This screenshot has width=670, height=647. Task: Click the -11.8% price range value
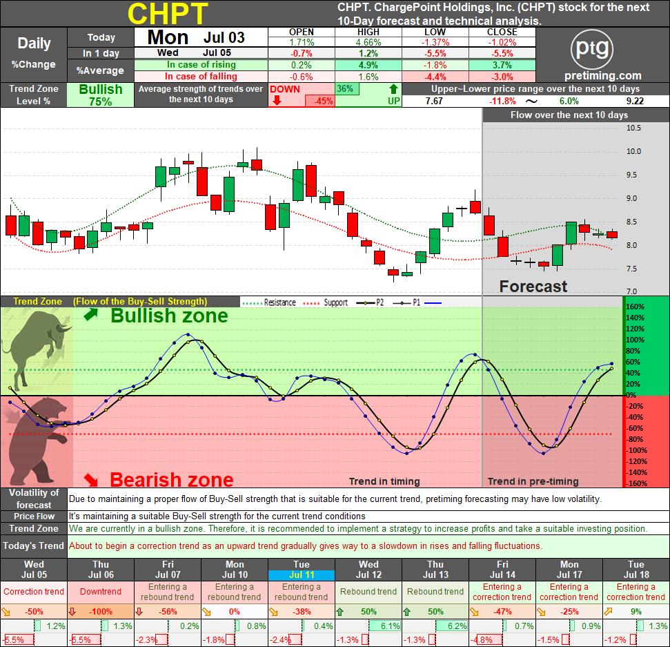tap(502, 102)
